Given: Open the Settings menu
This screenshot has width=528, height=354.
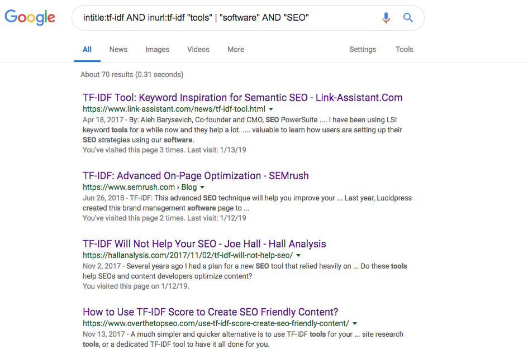Looking at the screenshot, I should (x=363, y=49).
